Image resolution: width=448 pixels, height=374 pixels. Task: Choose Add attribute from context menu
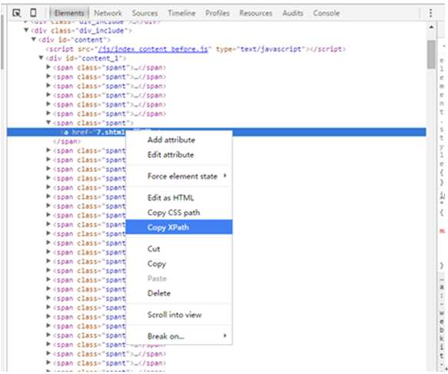[179, 140]
